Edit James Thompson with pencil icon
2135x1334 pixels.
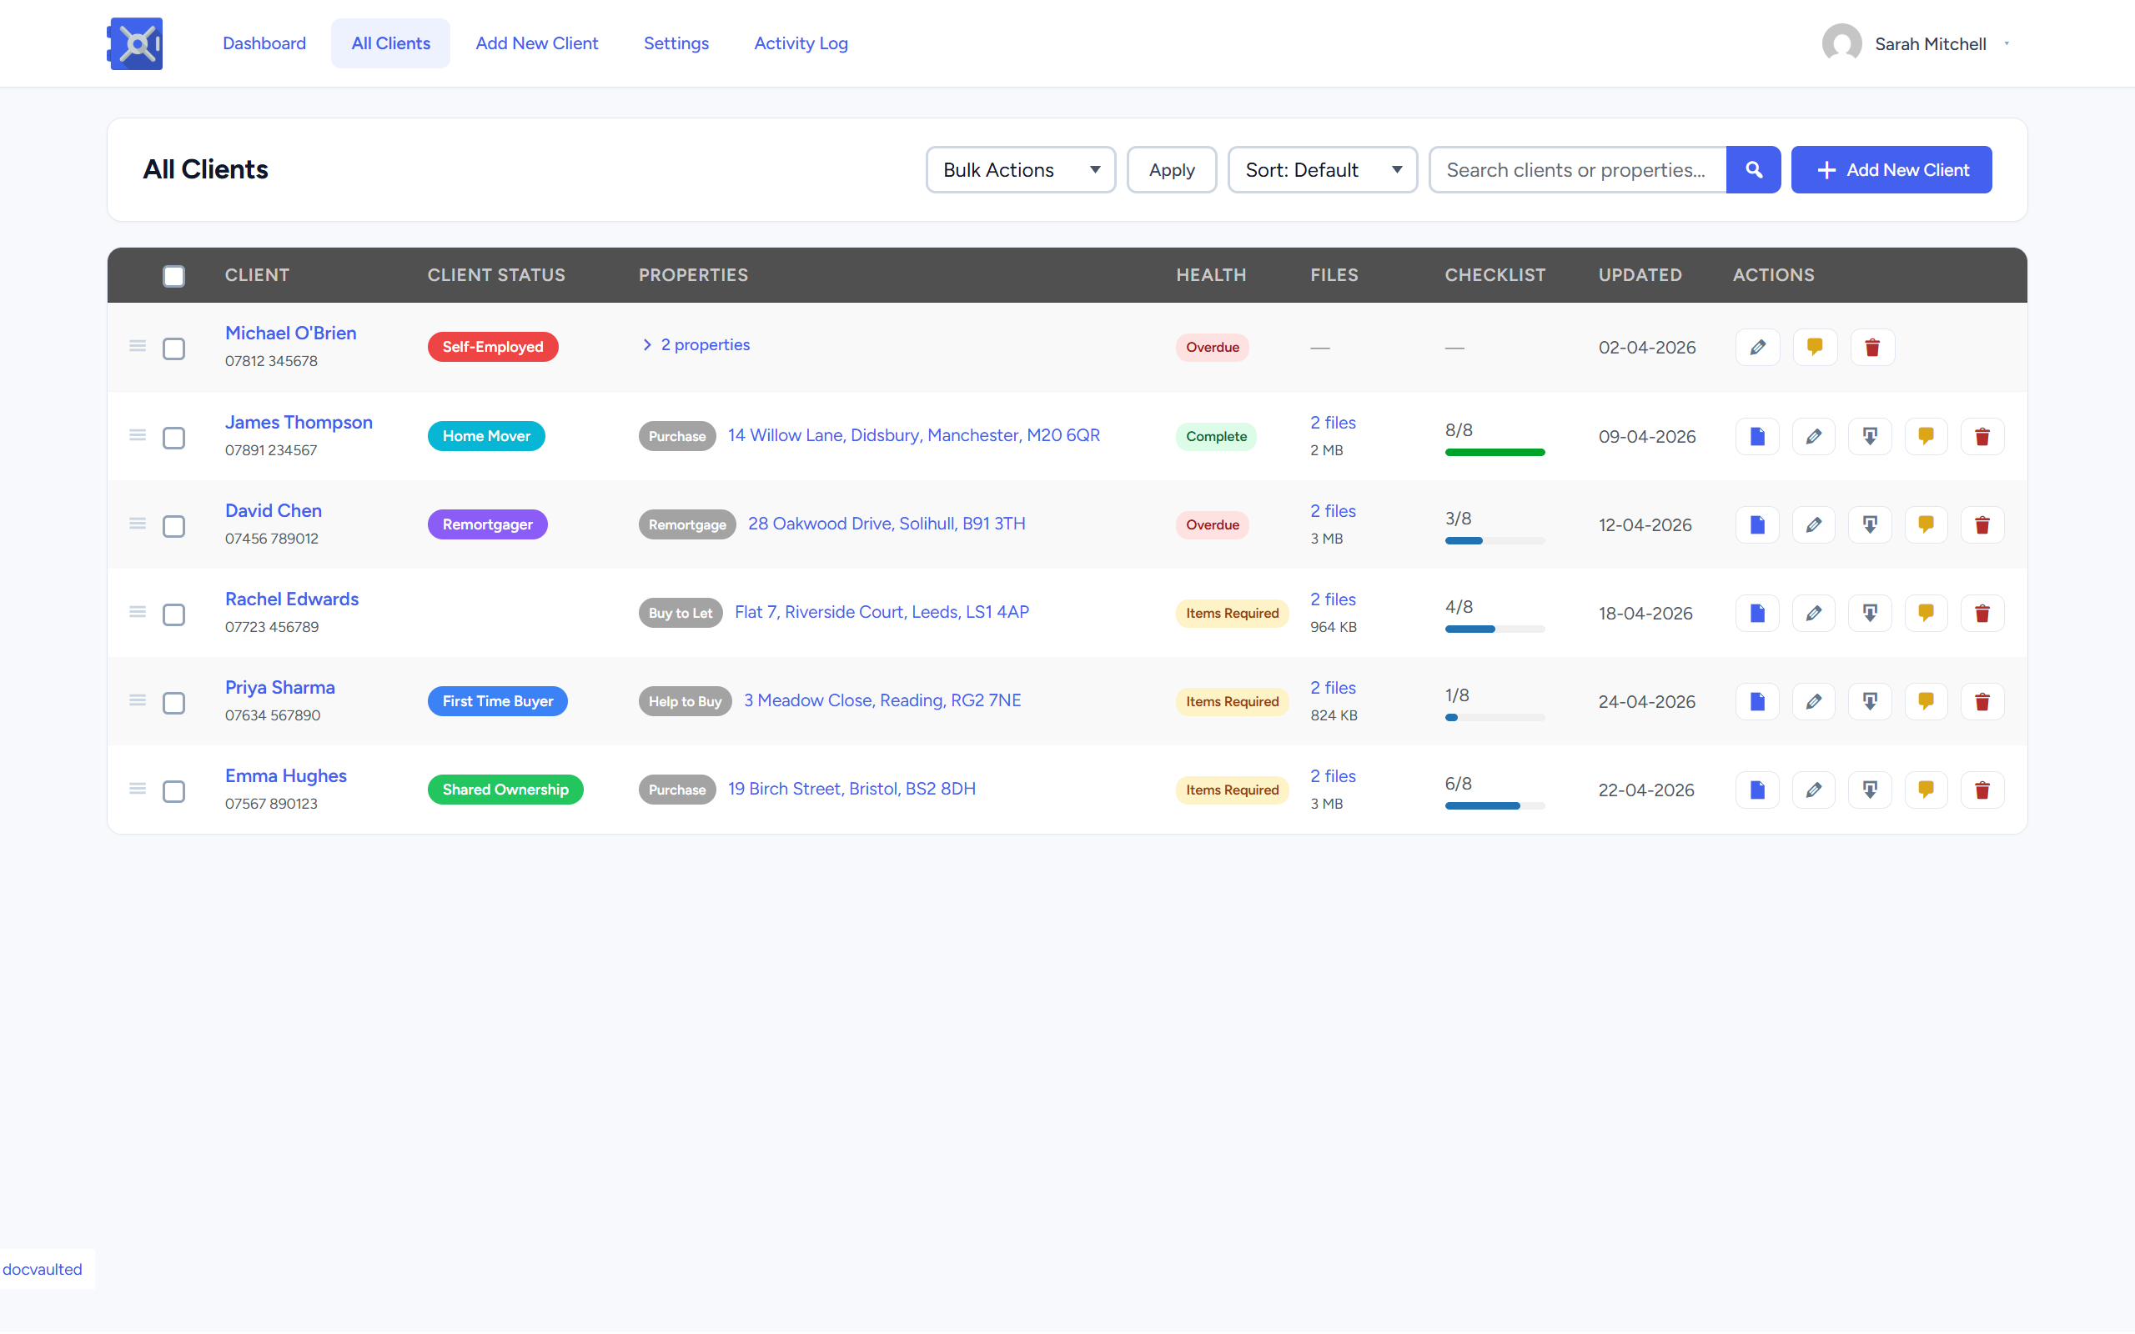tap(1814, 436)
